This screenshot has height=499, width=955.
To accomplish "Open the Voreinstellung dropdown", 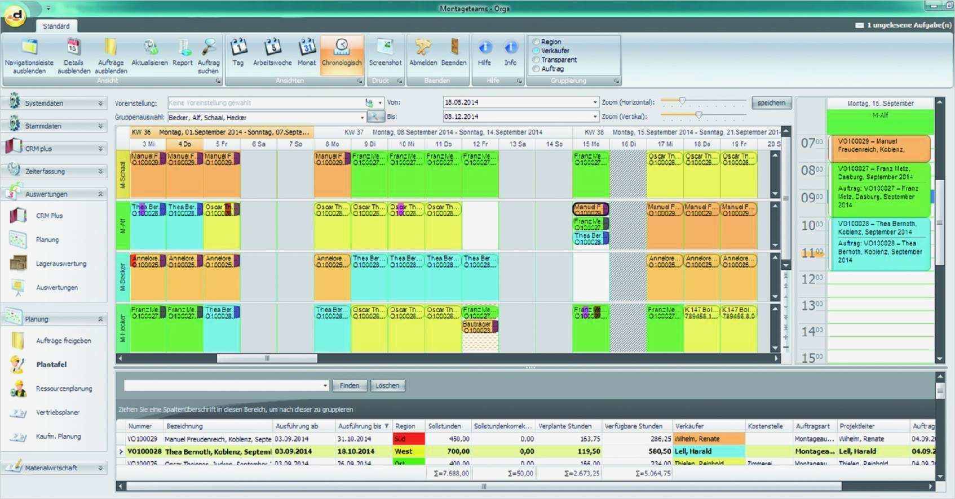I will [381, 103].
